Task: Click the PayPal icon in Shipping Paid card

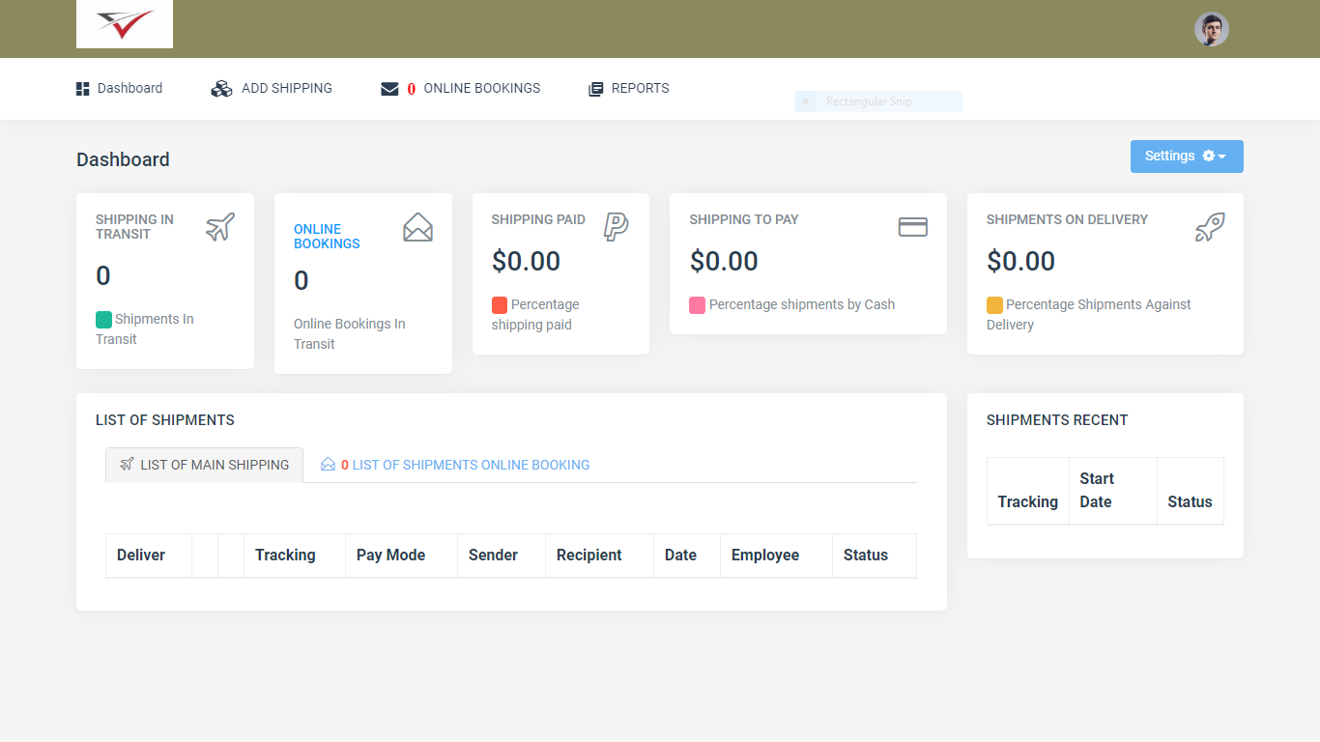Action: [x=616, y=227]
